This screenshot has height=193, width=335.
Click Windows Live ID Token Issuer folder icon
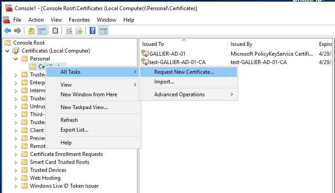click(24, 186)
